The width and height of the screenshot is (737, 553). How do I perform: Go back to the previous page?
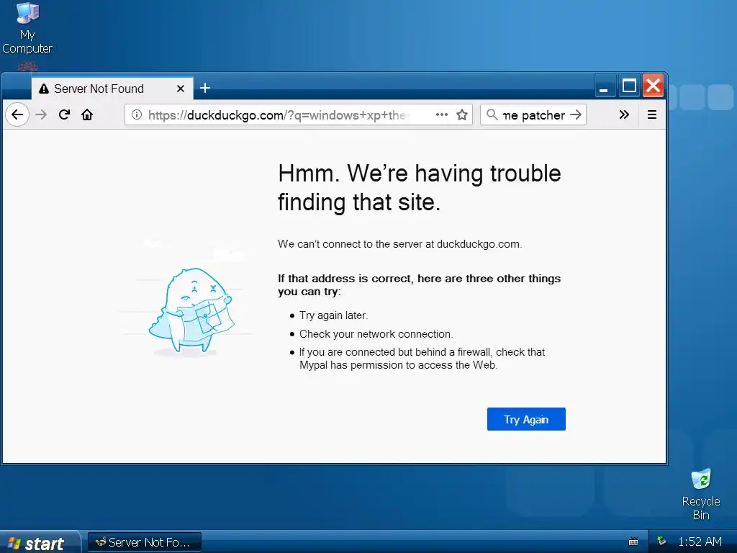(17, 114)
